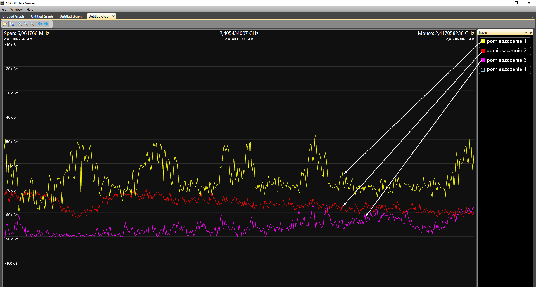Switch to the first Untitled Graph tab

coord(13,17)
